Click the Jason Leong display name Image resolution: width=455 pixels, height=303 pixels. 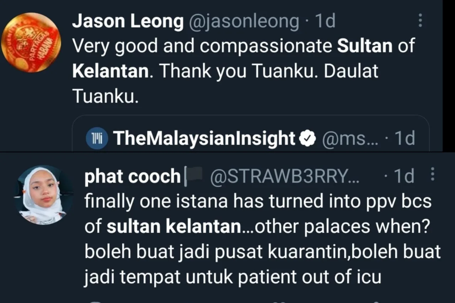127,22
